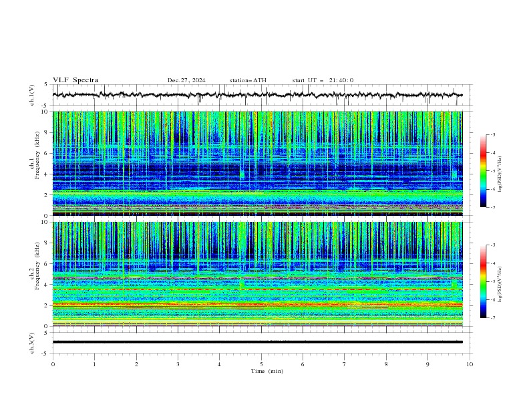
Task: Click time axis tick label '5'
Action: click(261, 364)
